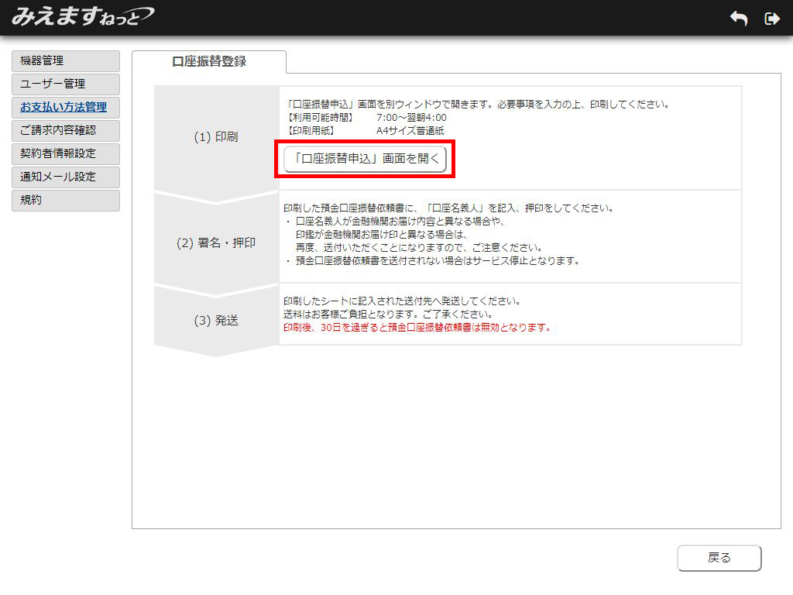Screen dimensions: 793x595
Task: Select 契約者情報設定 in the sidebar
Action: pos(66,153)
